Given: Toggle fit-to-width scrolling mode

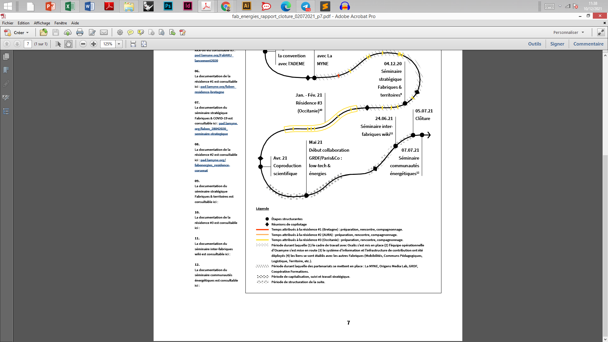Looking at the screenshot, I should pyautogui.click(x=133, y=44).
